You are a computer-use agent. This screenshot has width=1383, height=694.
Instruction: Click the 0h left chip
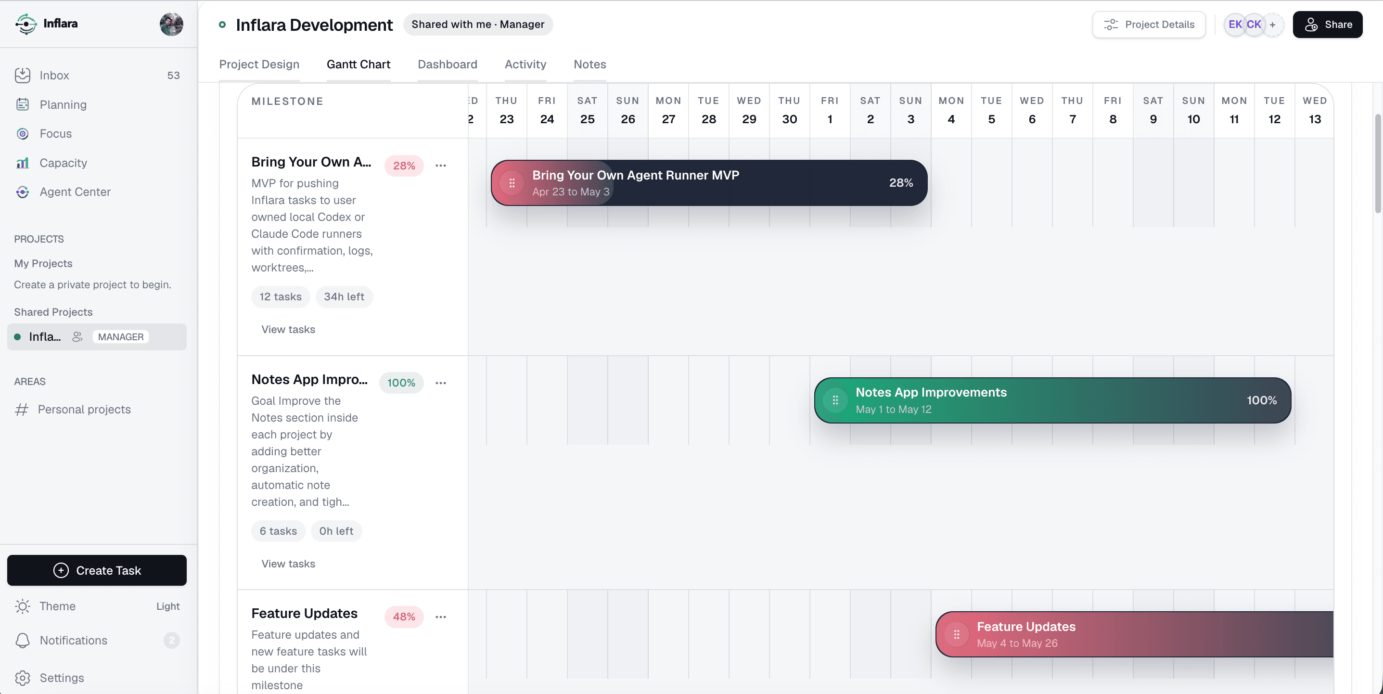pos(336,531)
